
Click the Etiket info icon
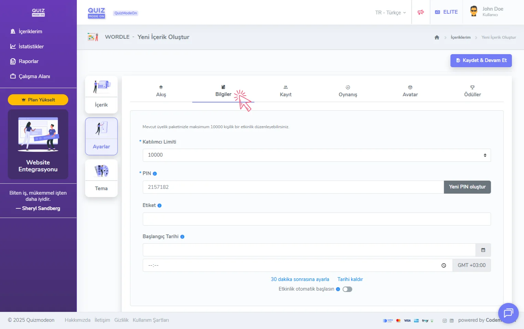[x=159, y=206]
